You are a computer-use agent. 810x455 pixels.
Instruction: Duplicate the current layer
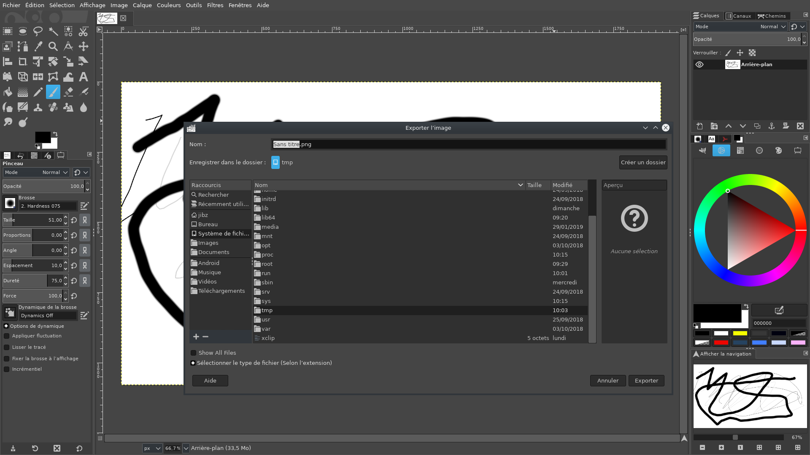click(757, 126)
